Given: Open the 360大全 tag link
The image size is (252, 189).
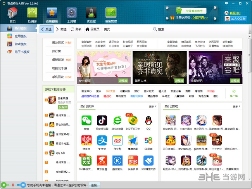Looking at the screenshot, I should coord(110,91).
